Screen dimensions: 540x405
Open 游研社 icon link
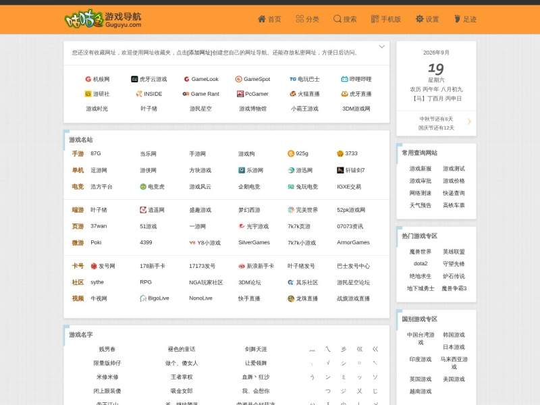tap(97, 94)
